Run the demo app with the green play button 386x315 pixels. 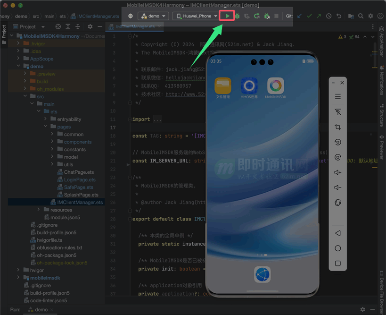click(x=227, y=16)
